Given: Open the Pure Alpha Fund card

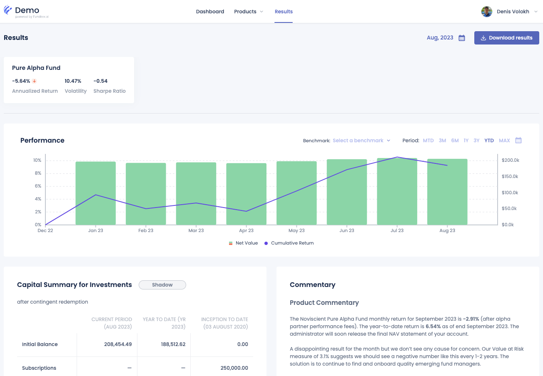Looking at the screenshot, I should pyautogui.click(x=69, y=80).
